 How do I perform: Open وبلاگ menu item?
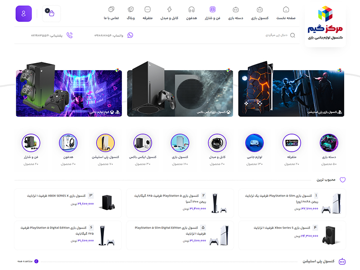pos(131,18)
